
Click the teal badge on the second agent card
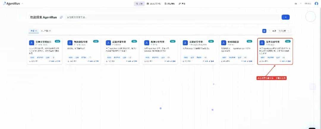(x=96, y=41)
